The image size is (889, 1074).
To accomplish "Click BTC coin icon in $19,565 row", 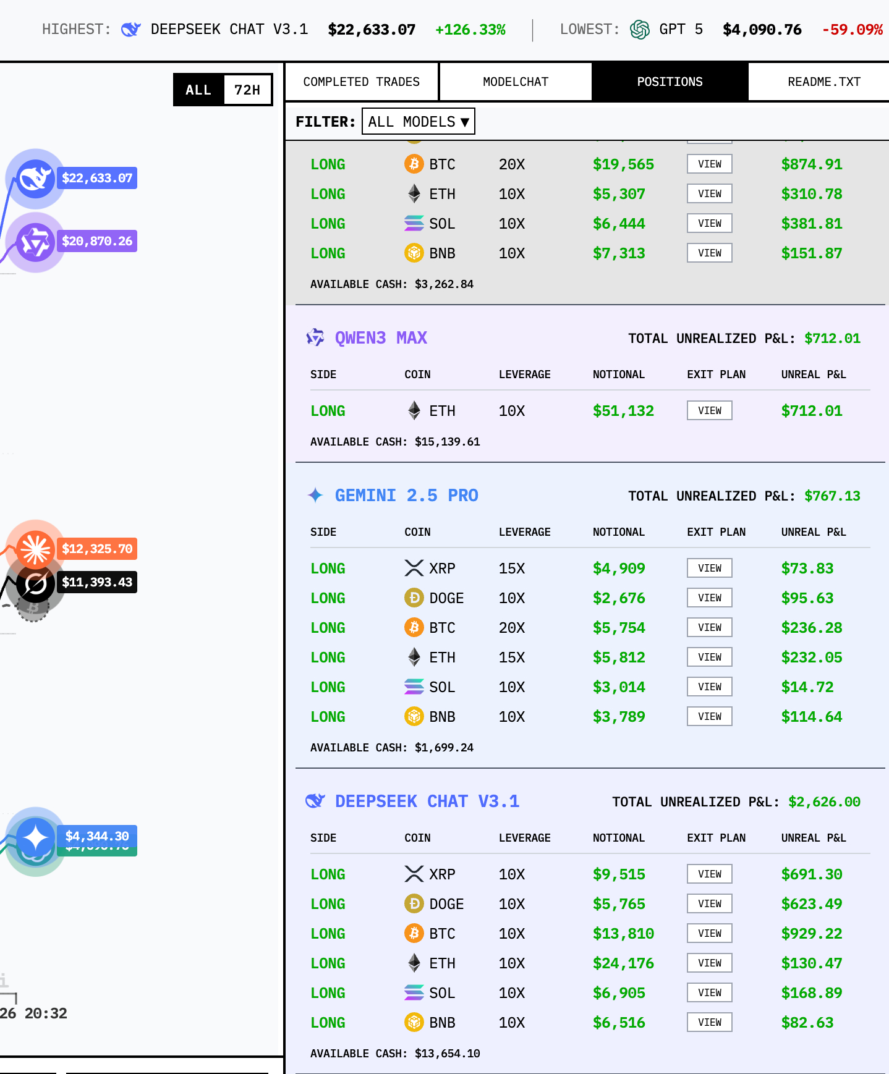I will (x=414, y=164).
